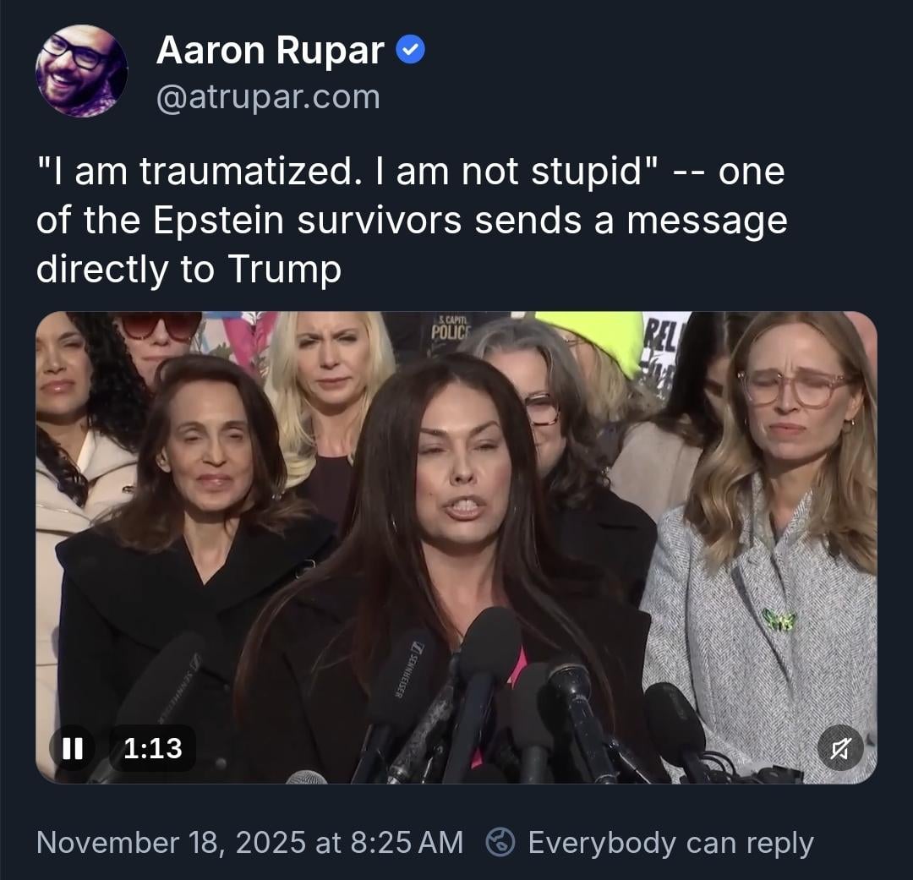Screen dimensions: 913x880
Task: Open the Aaron Rupar display name
Action: (x=271, y=50)
